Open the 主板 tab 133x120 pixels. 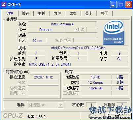(41, 14)
